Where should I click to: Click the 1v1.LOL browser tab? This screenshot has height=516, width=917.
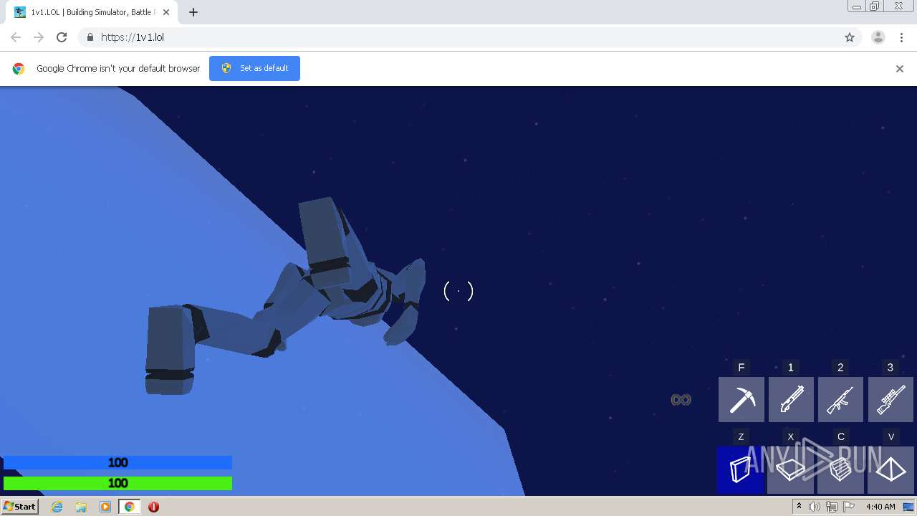tap(91, 12)
